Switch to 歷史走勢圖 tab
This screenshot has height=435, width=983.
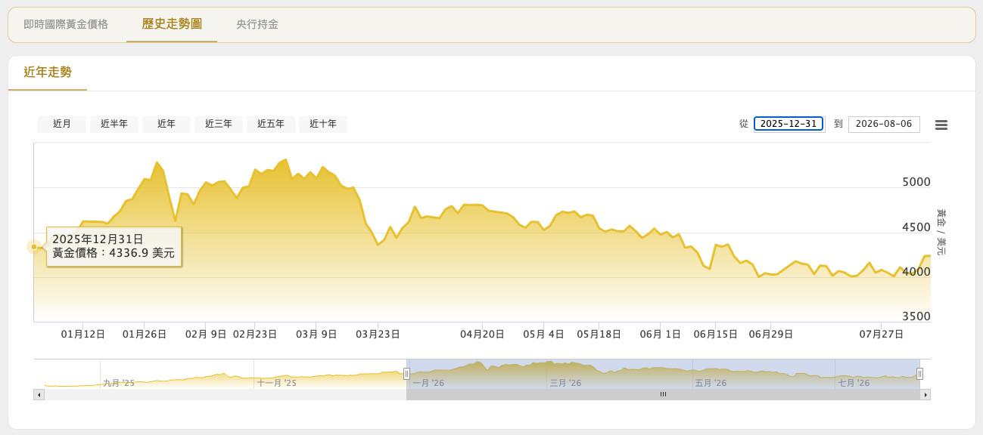point(172,24)
